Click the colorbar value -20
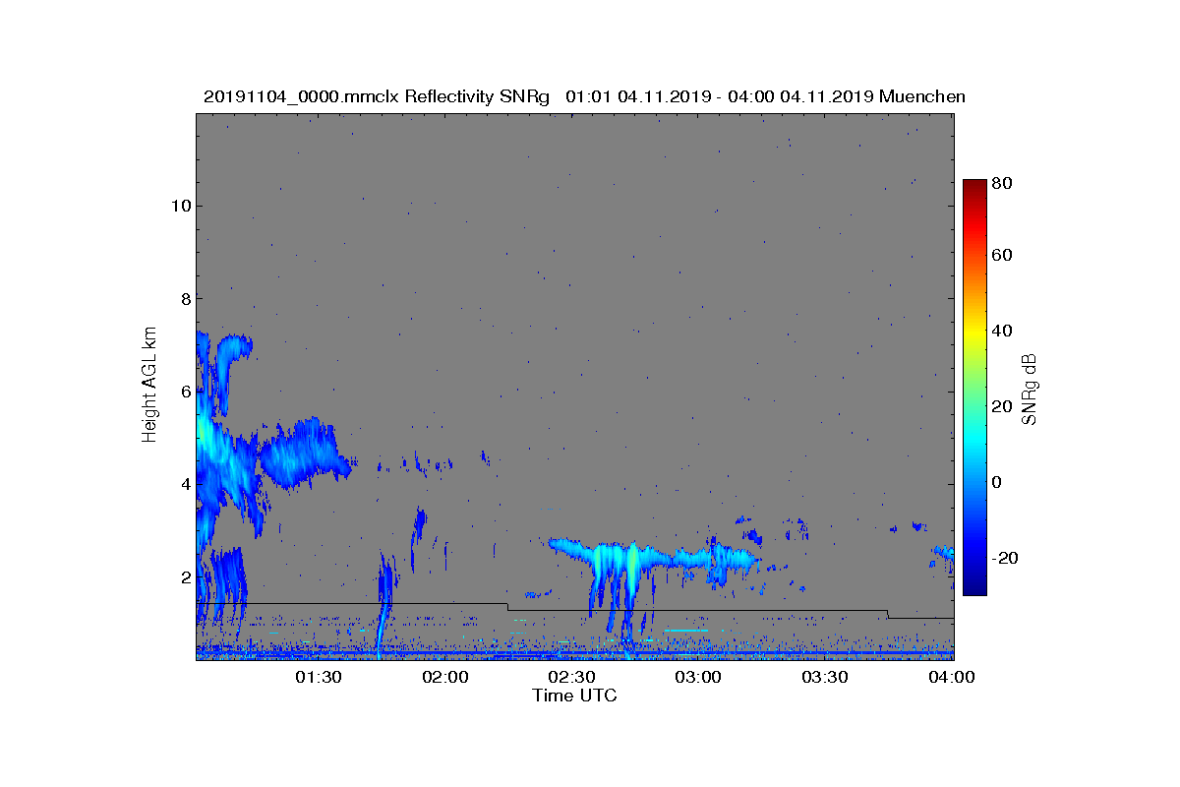 tap(1006, 558)
